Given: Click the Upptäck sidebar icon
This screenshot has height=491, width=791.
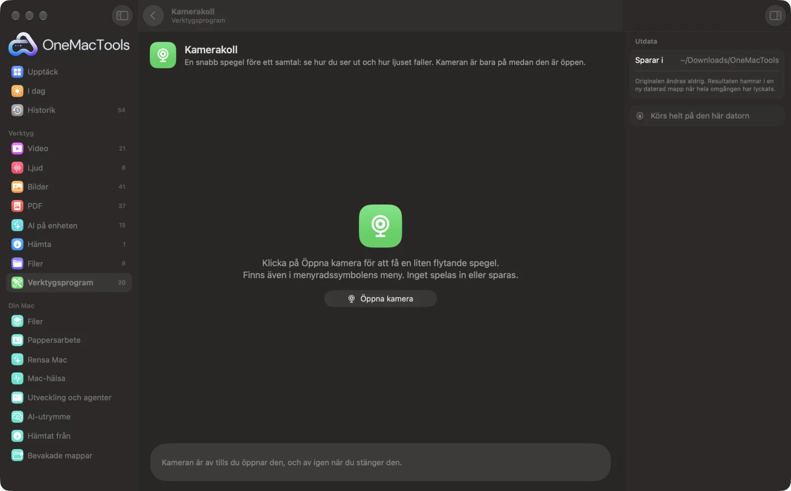Looking at the screenshot, I should 17,72.
